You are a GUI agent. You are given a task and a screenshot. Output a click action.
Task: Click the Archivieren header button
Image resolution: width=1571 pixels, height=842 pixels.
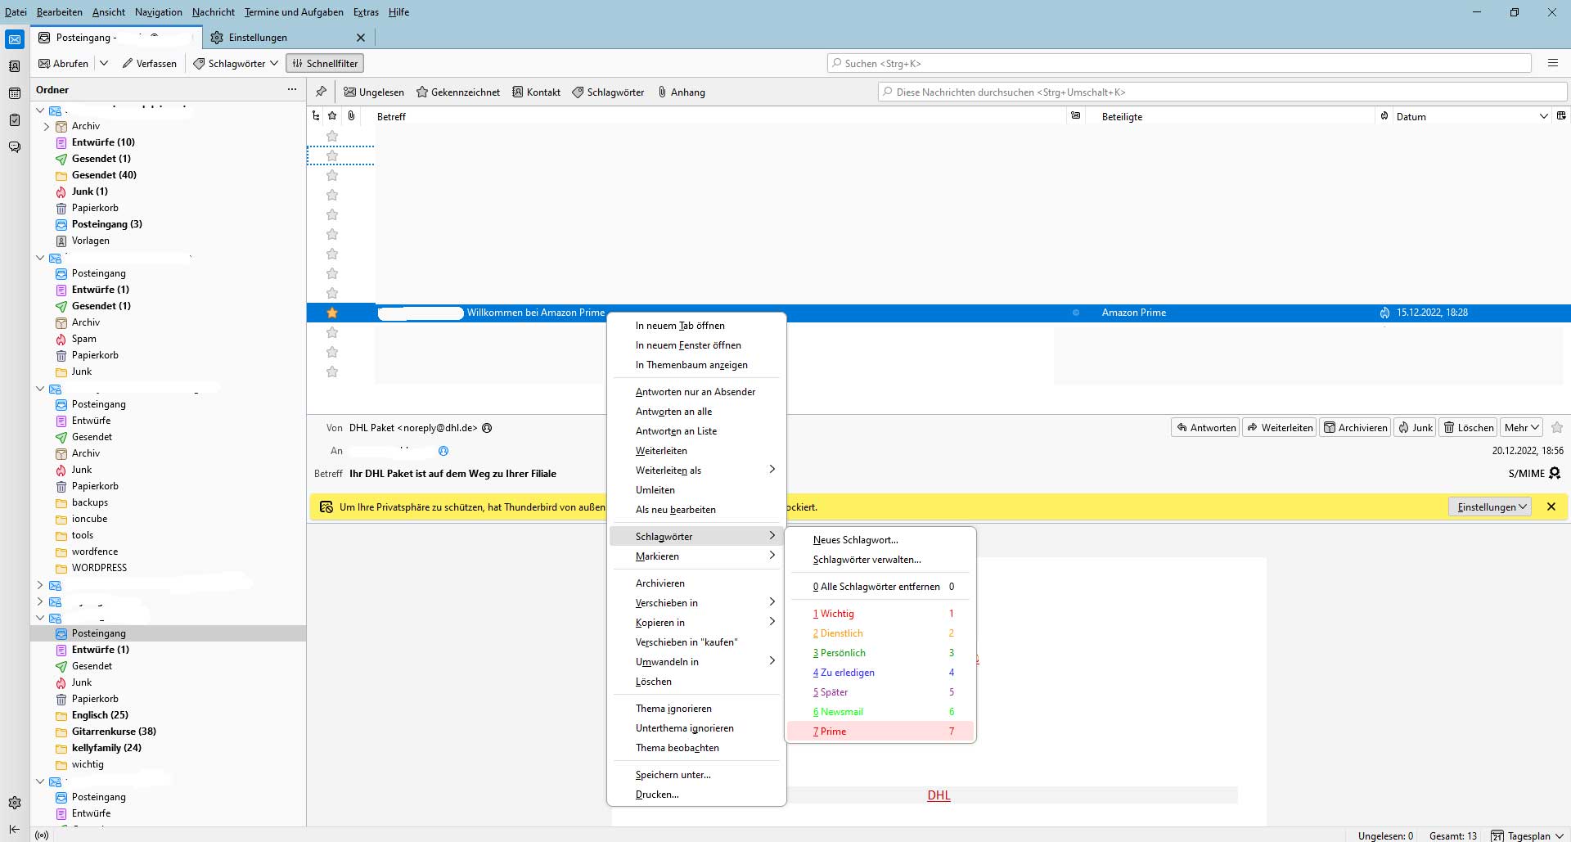[x=1355, y=427]
